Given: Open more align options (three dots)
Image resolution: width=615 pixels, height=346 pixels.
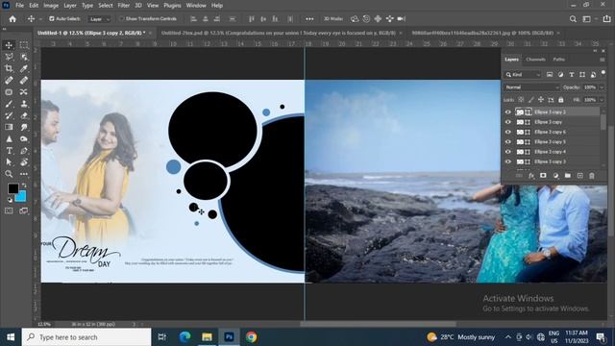Looking at the screenshot, I should pyautogui.click(x=309, y=19).
